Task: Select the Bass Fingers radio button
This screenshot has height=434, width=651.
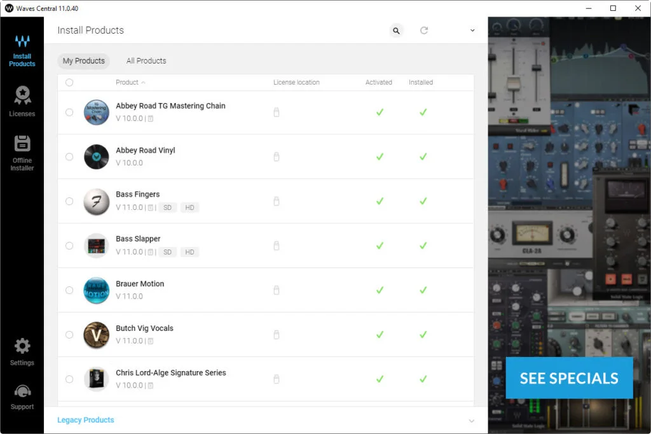Action: click(69, 201)
